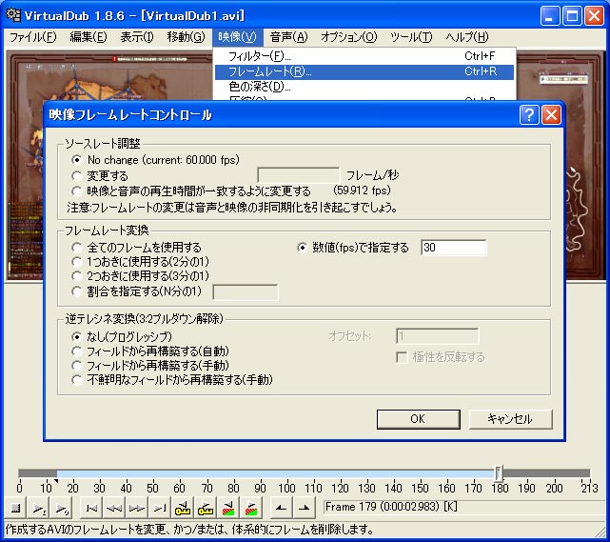The image size is (610, 542).
Task: Open the 表示(I) menu
Action: point(136,37)
